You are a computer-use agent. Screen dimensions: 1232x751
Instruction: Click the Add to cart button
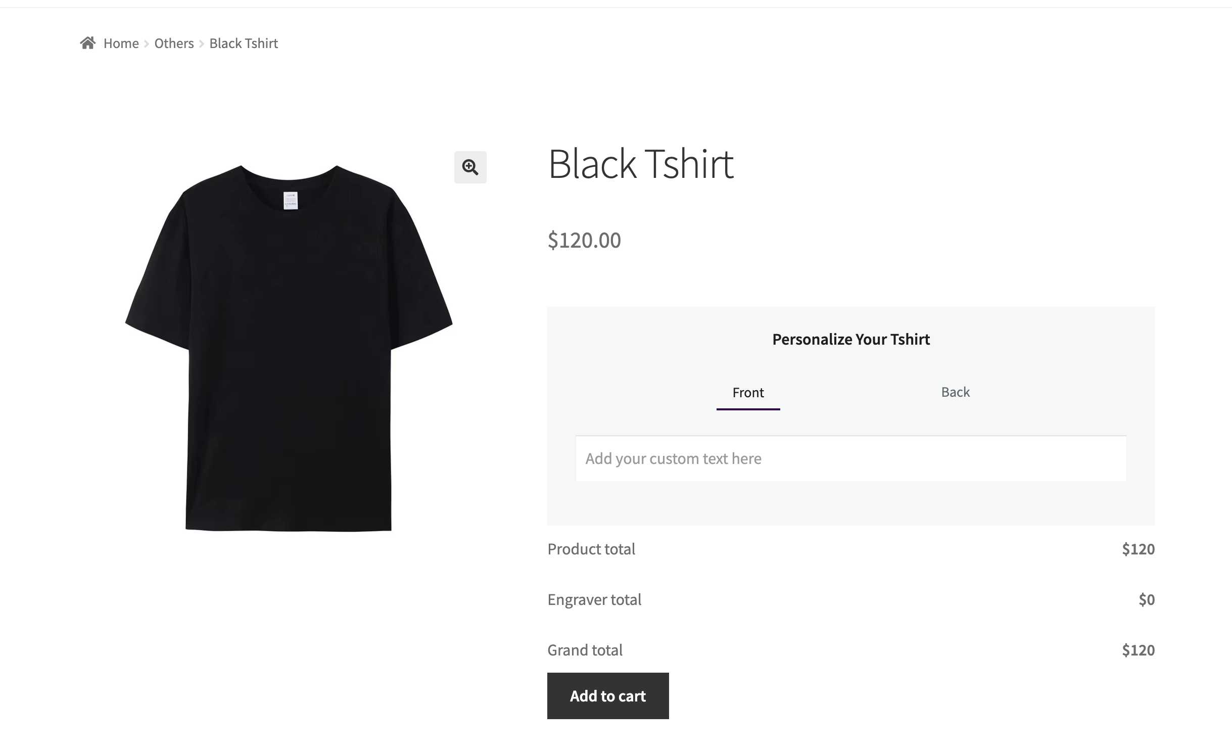tap(608, 696)
